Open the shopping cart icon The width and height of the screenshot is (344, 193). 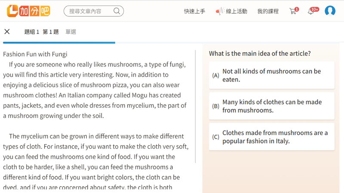(x=293, y=11)
